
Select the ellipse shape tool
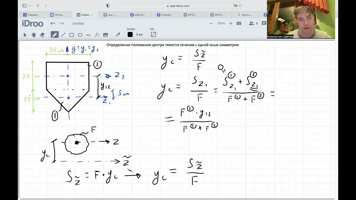[x=80, y=35]
